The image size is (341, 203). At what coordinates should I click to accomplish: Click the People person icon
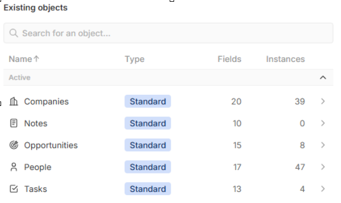pos(14,167)
